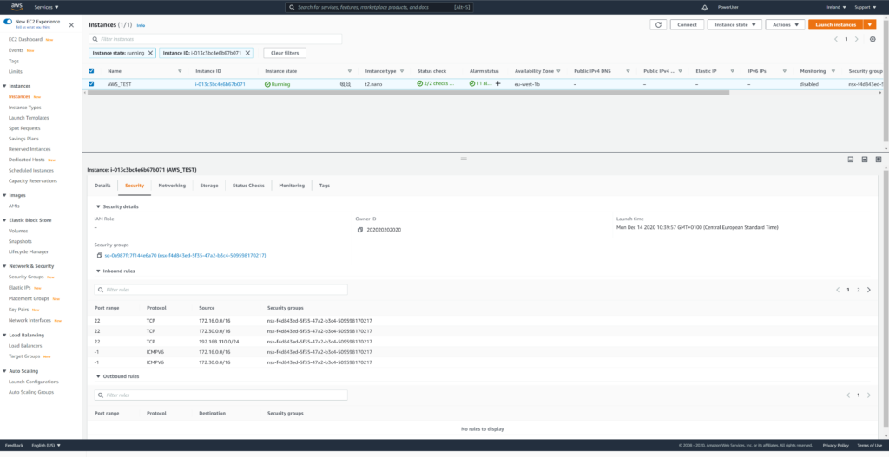Viewport: 889px width, 457px height.
Task: Sort by Instance type column arrow
Action: point(402,71)
